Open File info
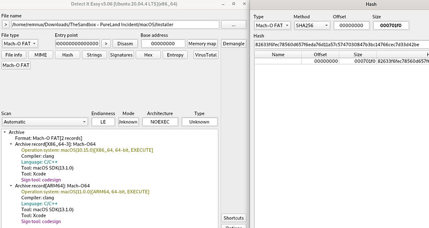 click(14, 55)
